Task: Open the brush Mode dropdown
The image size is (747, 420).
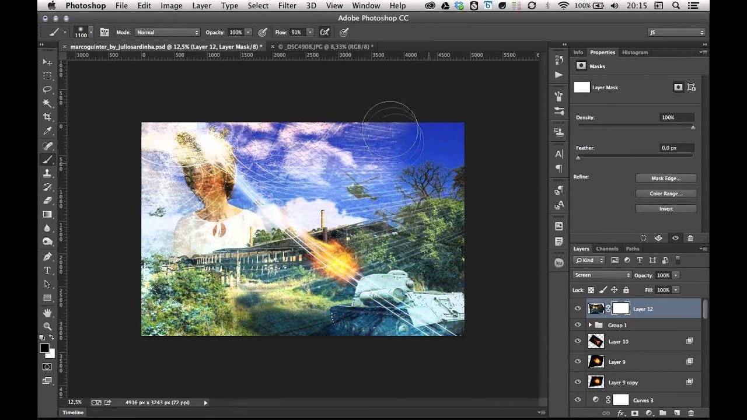Action: coord(167,32)
